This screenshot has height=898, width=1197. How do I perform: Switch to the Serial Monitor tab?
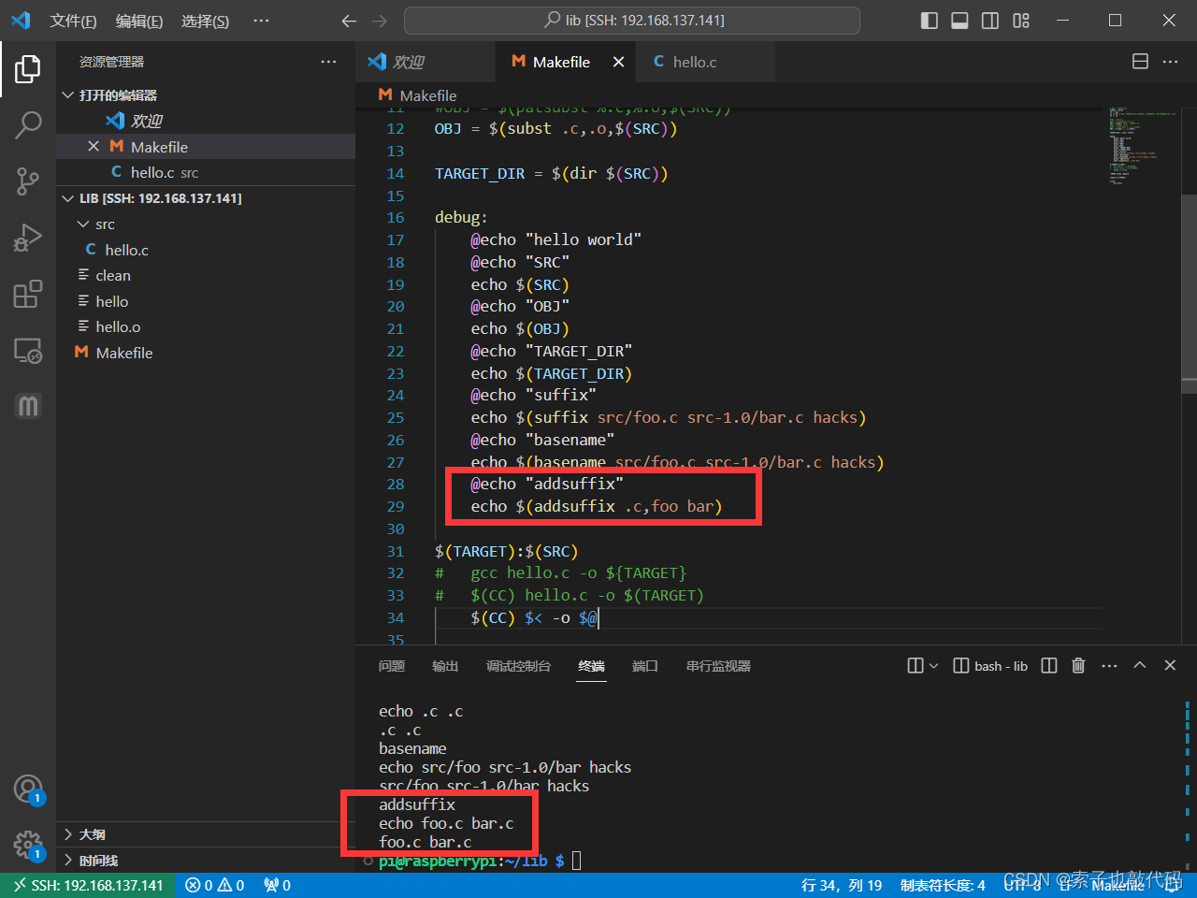[x=718, y=666]
